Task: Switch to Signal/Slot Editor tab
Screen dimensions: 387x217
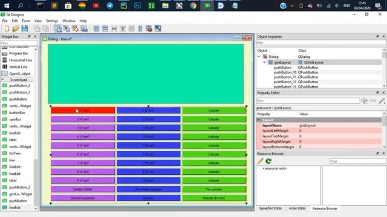Action: (270, 208)
